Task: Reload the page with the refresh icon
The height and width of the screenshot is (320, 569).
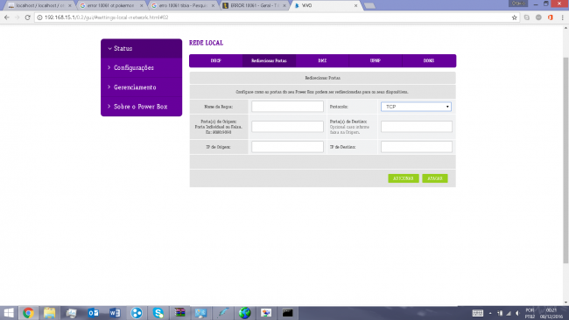Action: [x=28, y=17]
